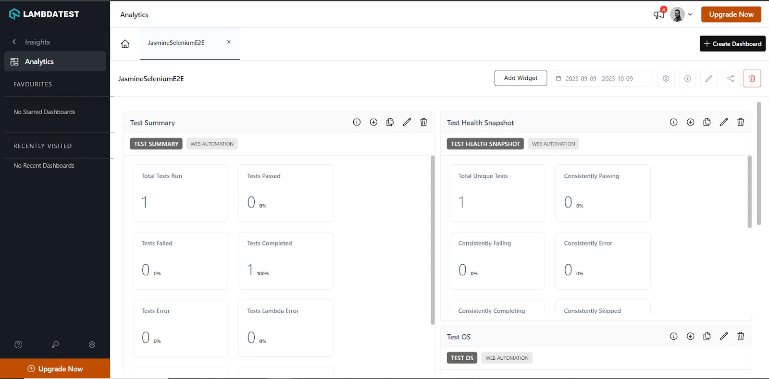Open dashboard settings gear icon
The height and width of the screenshot is (379, 769).
(666, 78)
